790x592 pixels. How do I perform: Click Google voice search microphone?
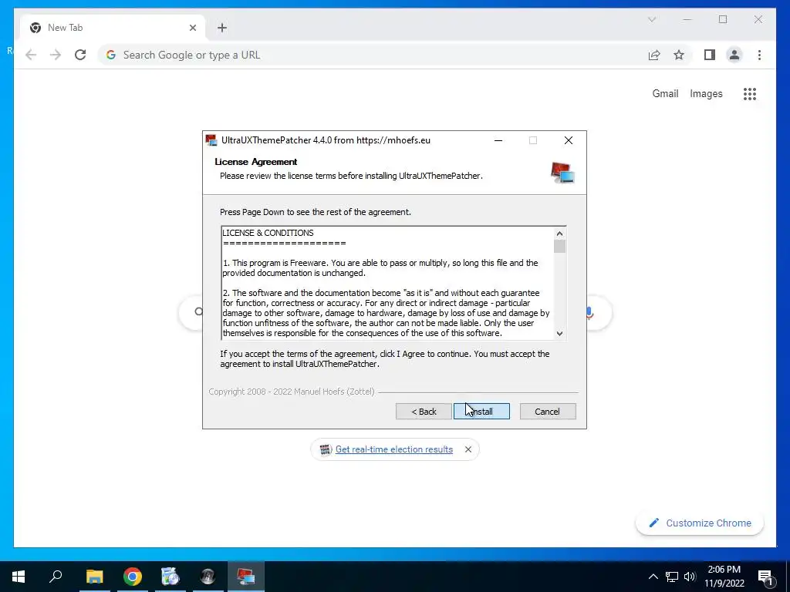click(x=589, y=313)
